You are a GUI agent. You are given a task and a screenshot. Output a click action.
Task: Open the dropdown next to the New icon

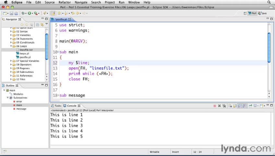coord(8,13)
